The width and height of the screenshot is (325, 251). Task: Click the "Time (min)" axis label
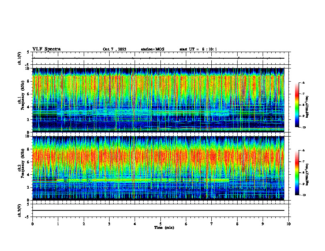tap(164, 228)
